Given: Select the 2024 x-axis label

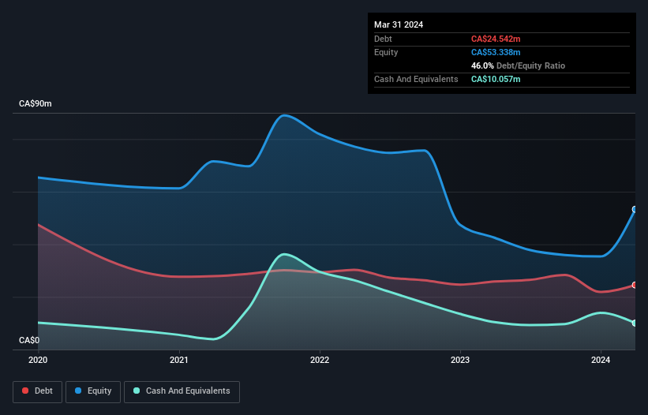Looking at the screenshot, I should point(601,360).
